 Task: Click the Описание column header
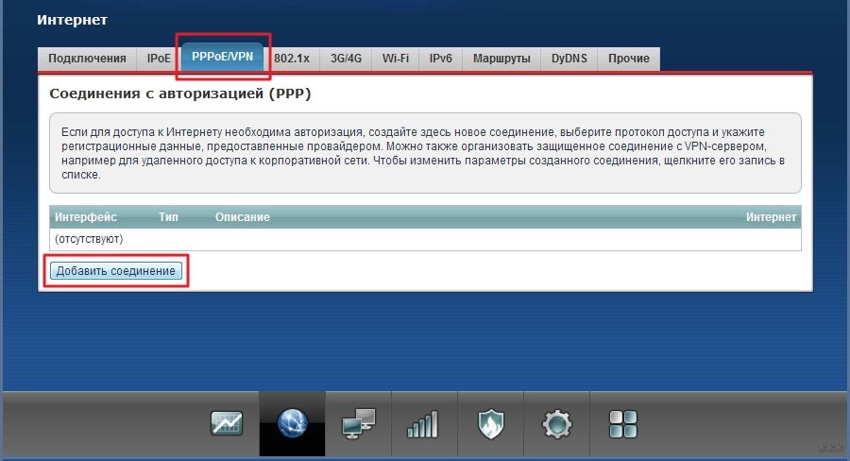(x=243, y=217)
